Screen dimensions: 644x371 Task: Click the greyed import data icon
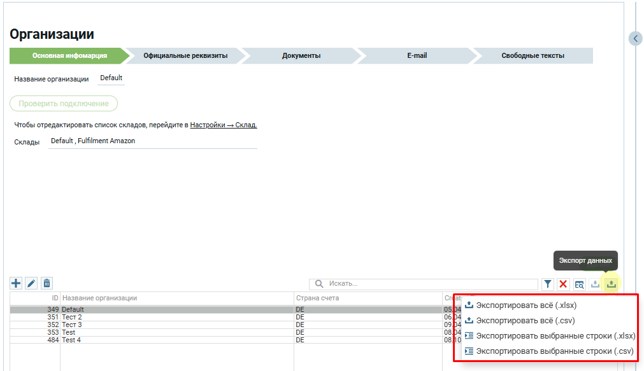(595, 284)
